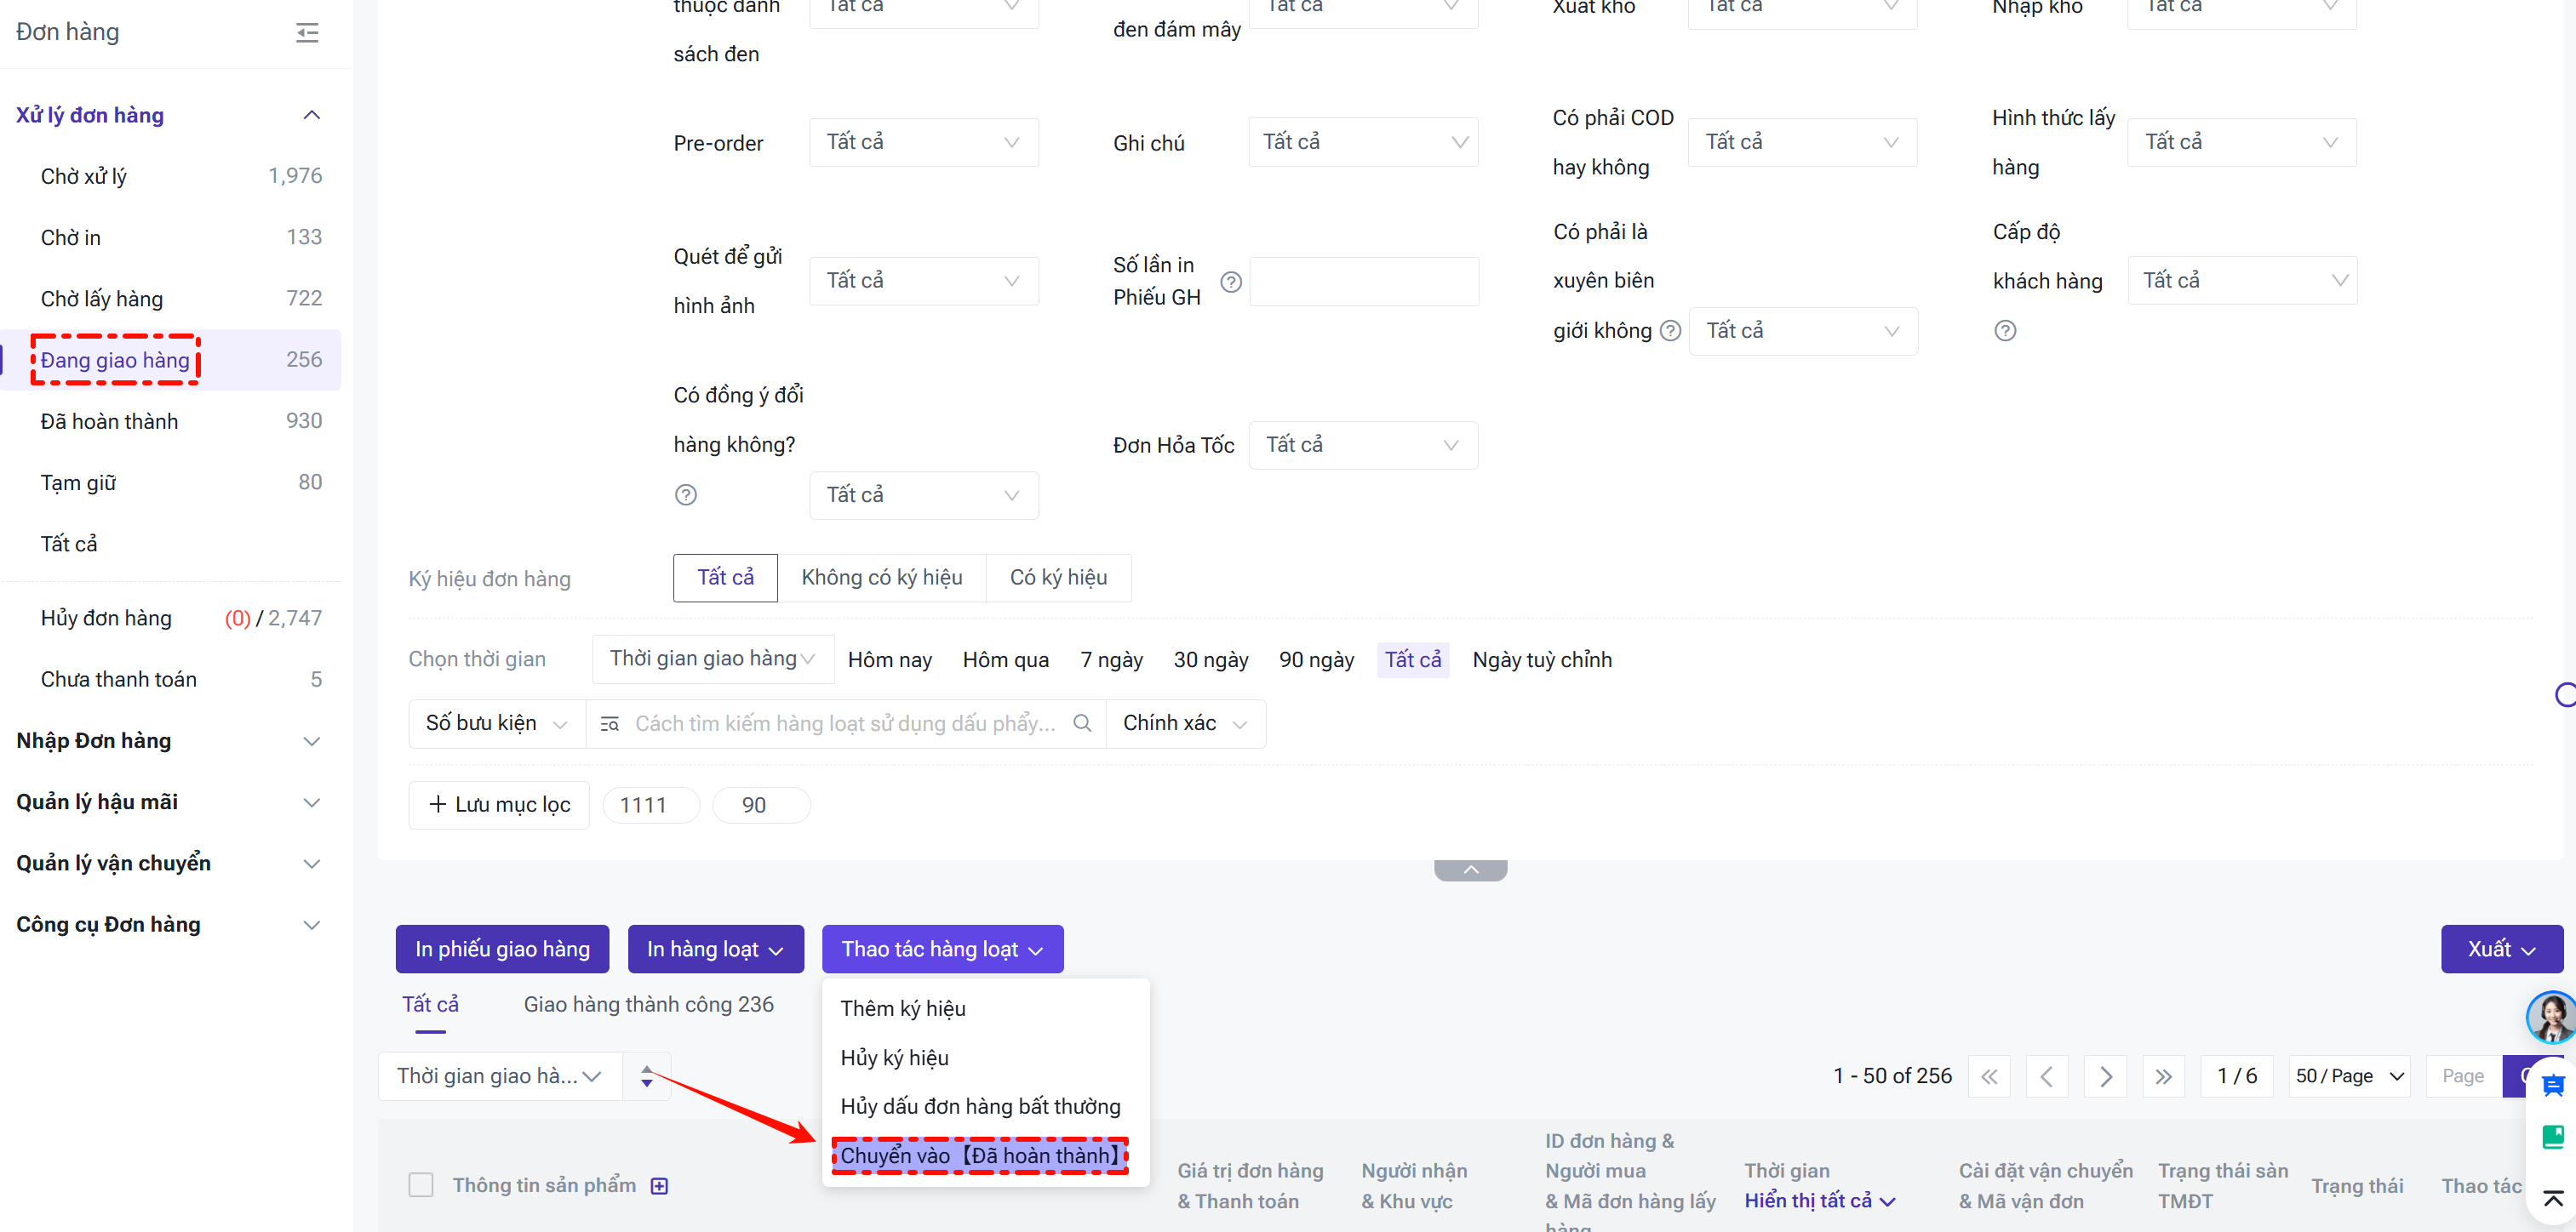Click scroll-to-top arrow icon

tap(2552, 1198)
